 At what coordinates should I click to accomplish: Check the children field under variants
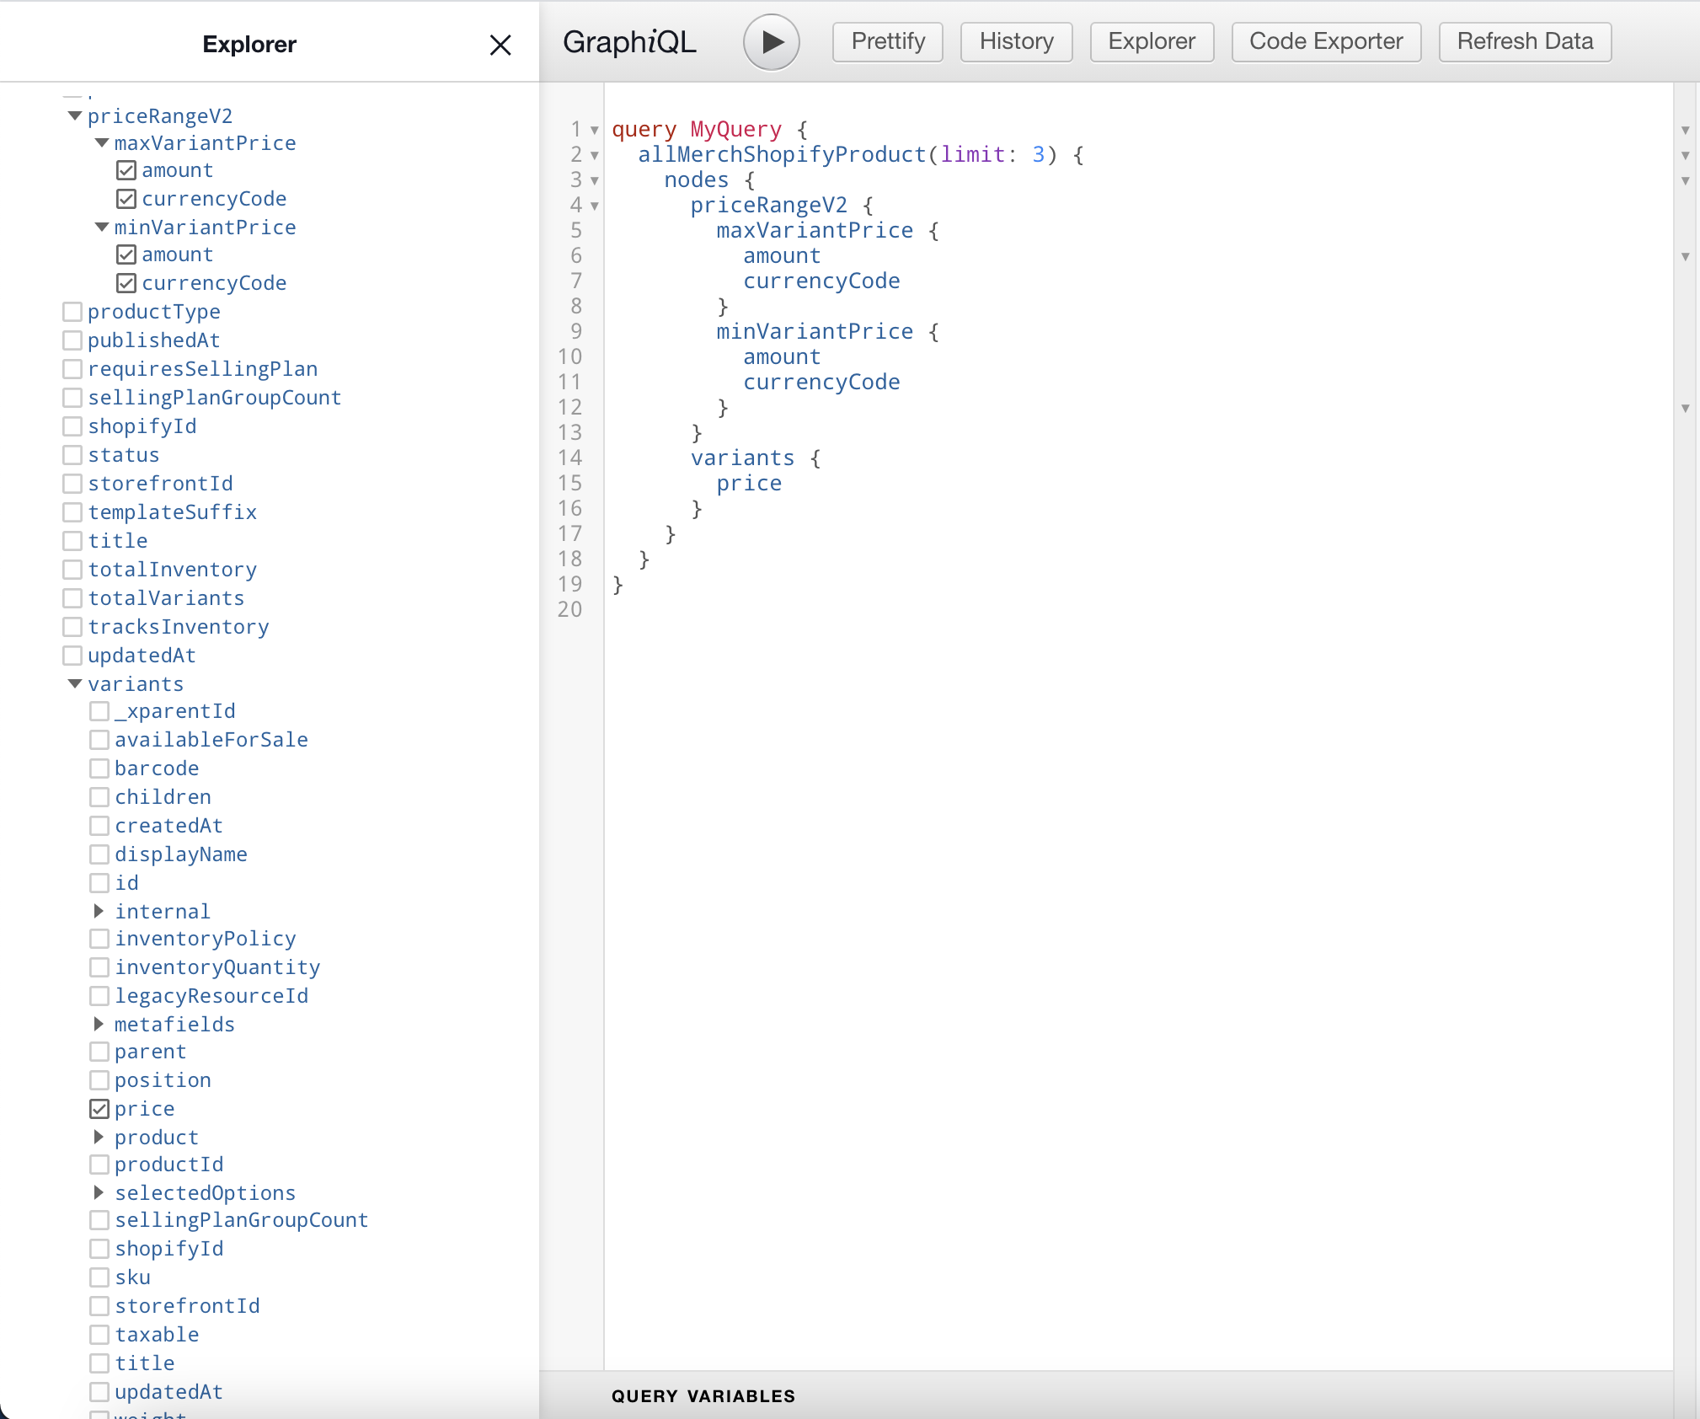click(99, 797)
